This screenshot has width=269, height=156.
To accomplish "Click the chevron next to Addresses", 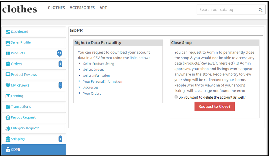I will (x=80, y=87).
